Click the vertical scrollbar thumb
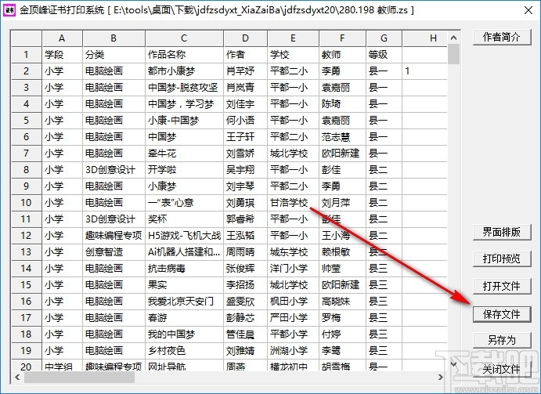Image resolution: width=541 pixels, height=394 pixels. (x=454, y=54)
